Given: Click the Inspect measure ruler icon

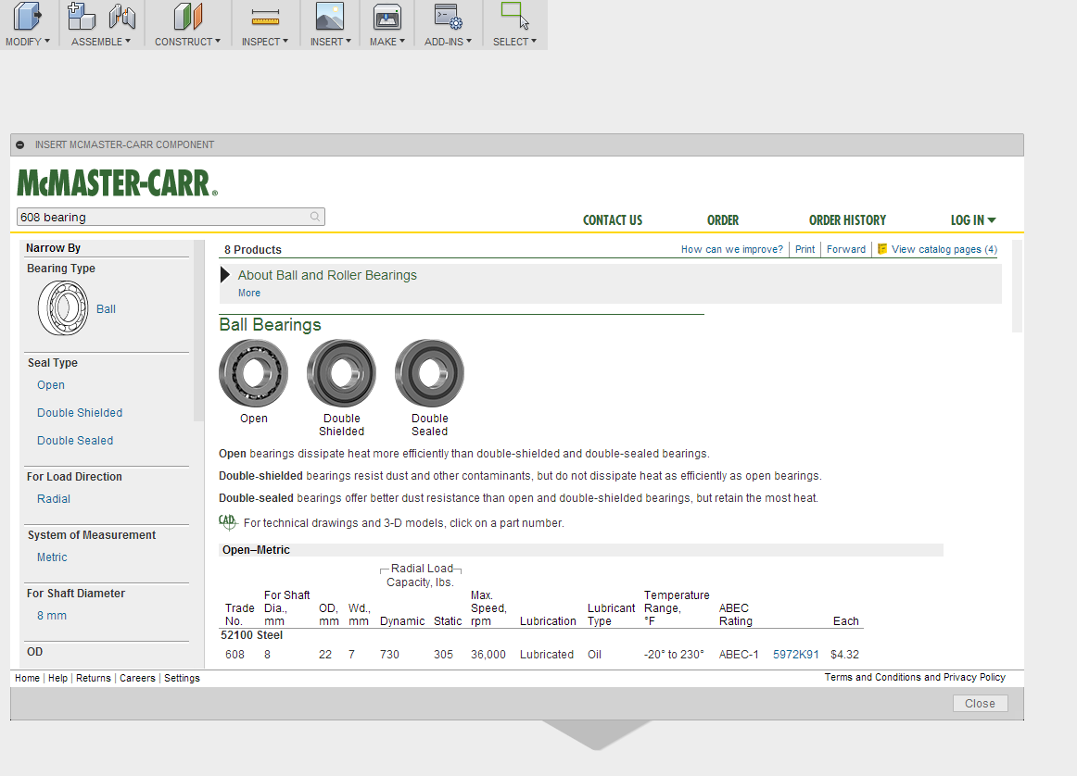Looking at the screenshot, I should pos(265,18).
